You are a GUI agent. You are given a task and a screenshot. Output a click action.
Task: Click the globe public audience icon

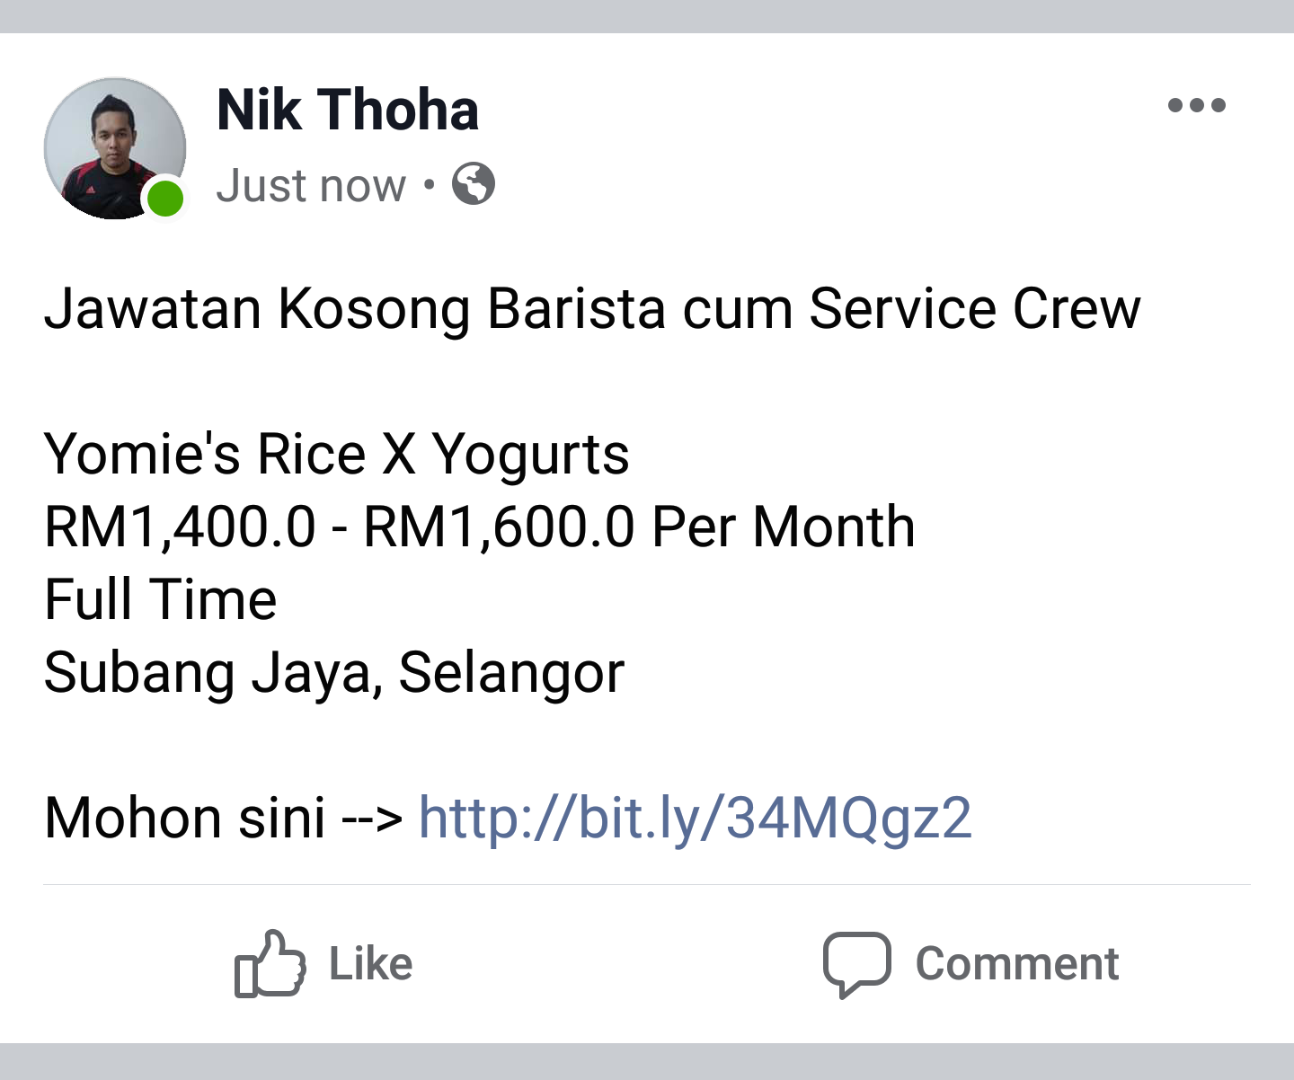[x=474, y=184]
